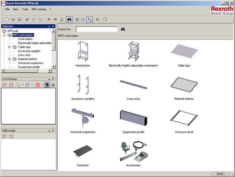This screenshot has width=235, height=177.
Task: Expand the Material shelves tree node
Action: (x=9, y=59)
